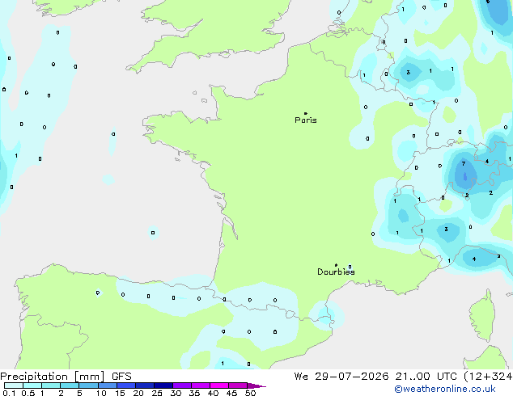Click the 45–50 mm legend color
513x396 pixels.
tap(238, 385)
